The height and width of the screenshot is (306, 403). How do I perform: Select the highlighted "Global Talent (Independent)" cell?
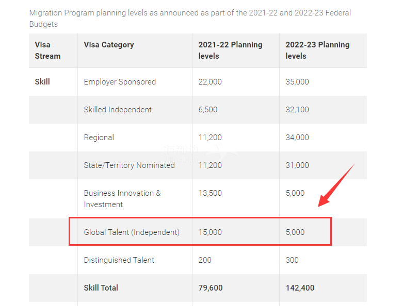(x=132, y=232)
